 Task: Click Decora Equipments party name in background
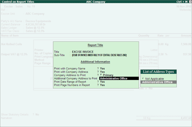tap(38, 21)
